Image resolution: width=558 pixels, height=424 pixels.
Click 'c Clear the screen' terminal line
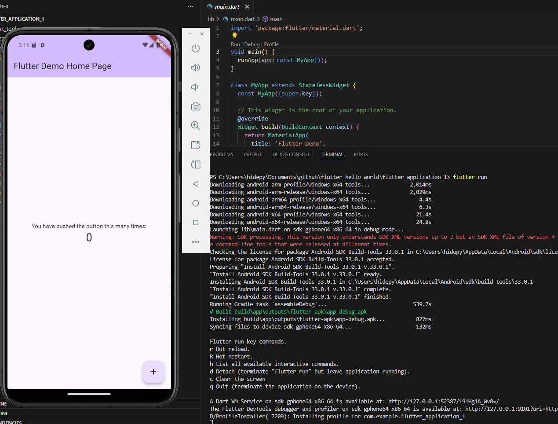click(237, 379)
